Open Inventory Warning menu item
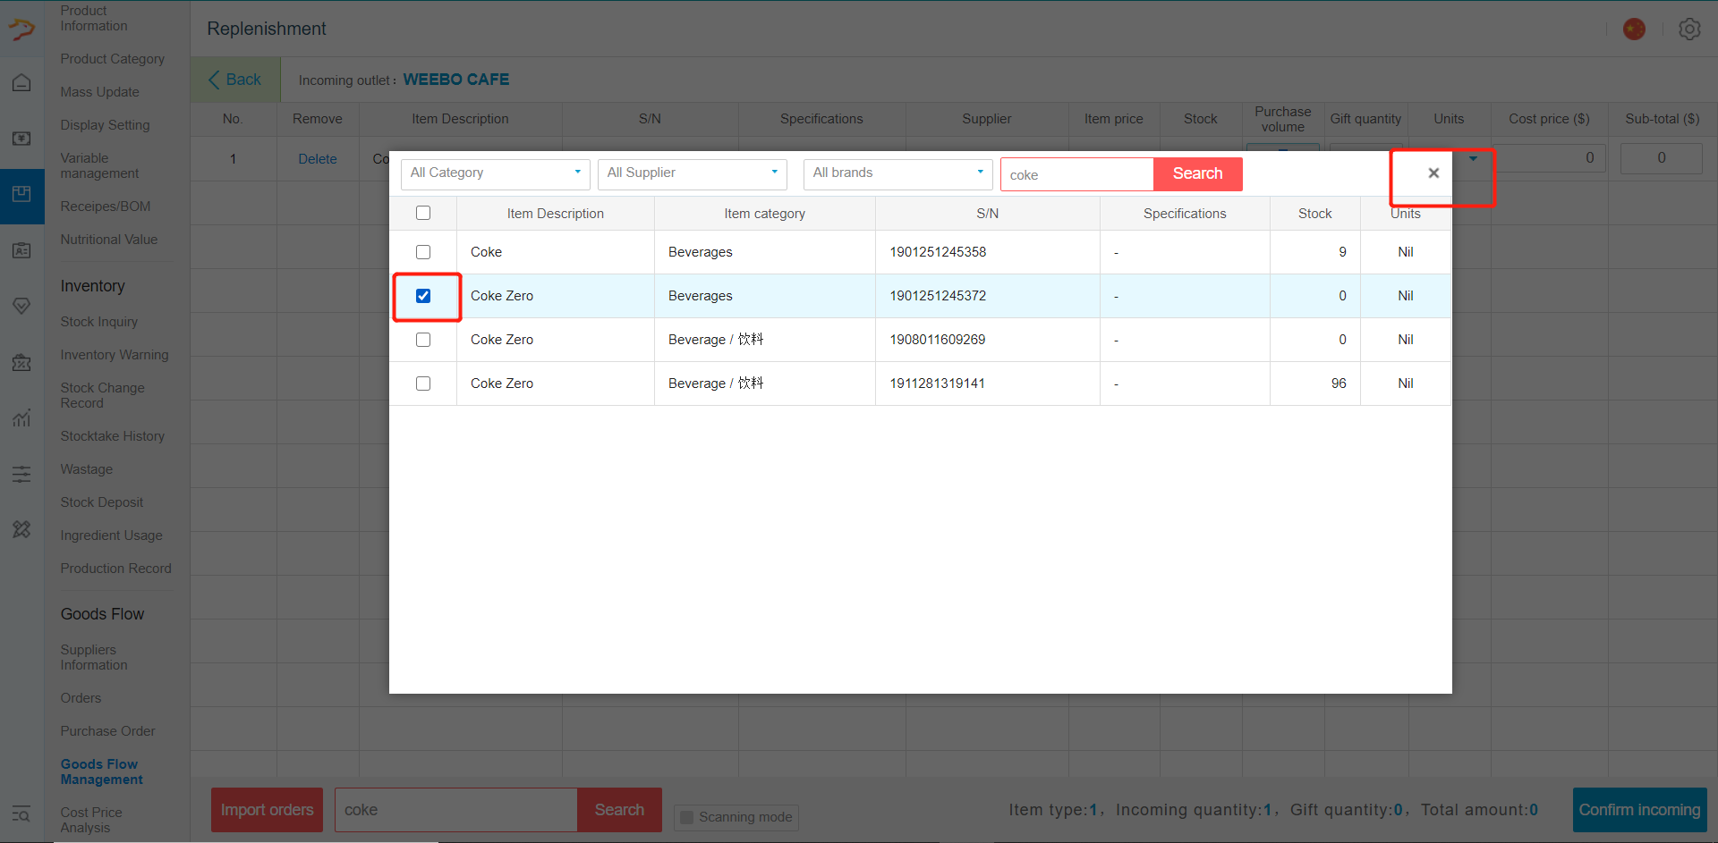The height and width of the screenshot is (843, 1718). [x=115, y=355]
